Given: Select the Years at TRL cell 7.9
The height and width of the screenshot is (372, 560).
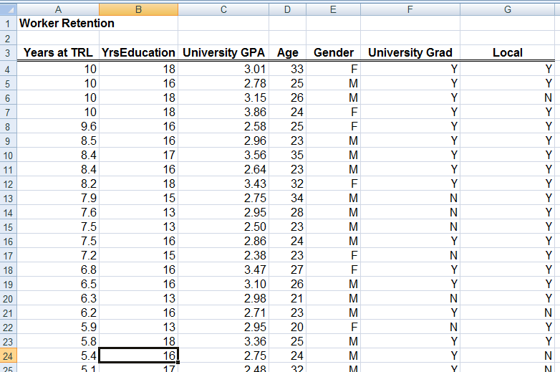Looking at the screenshot, I should 58,198.
